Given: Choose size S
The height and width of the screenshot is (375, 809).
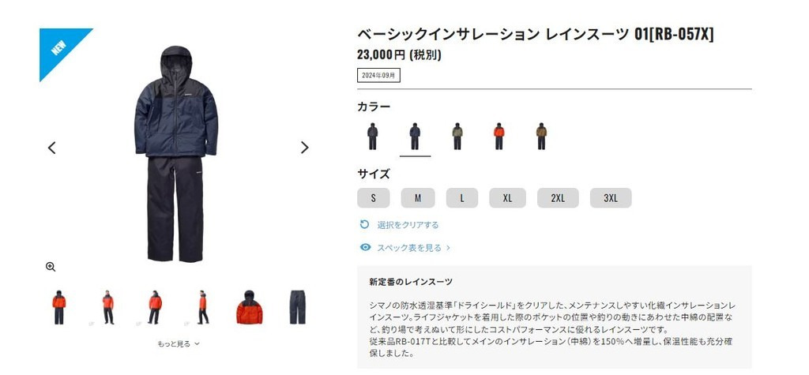Looking at the screenshot, I should pos(374,198).
